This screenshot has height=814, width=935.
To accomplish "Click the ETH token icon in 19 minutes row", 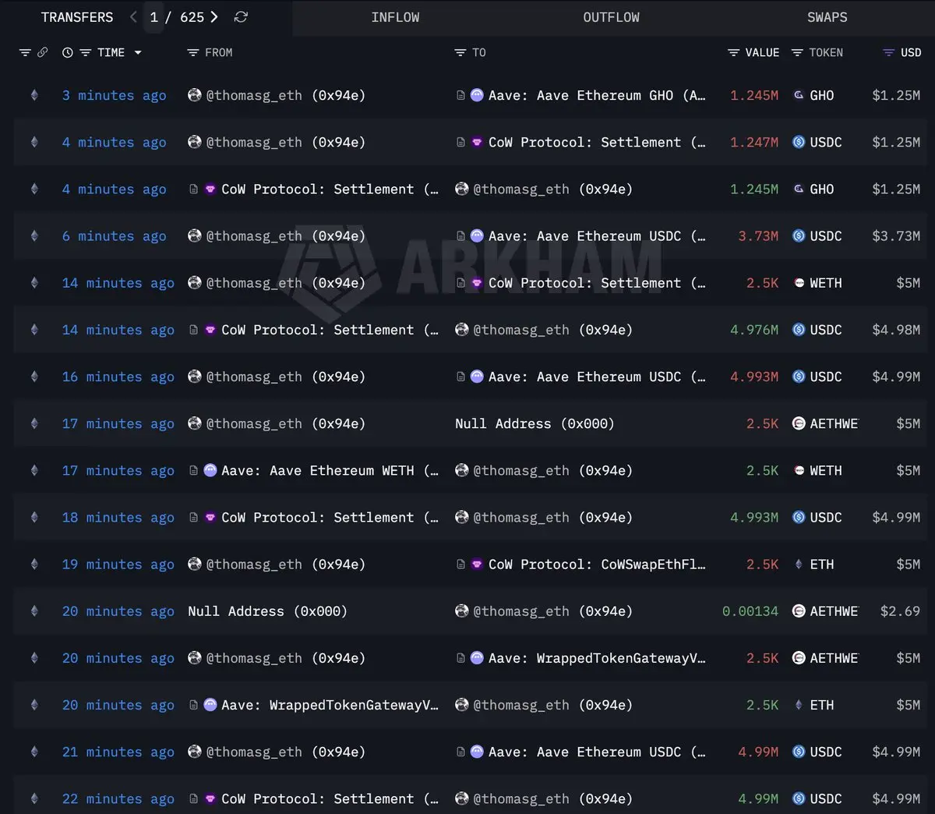I will click(799, 564).
